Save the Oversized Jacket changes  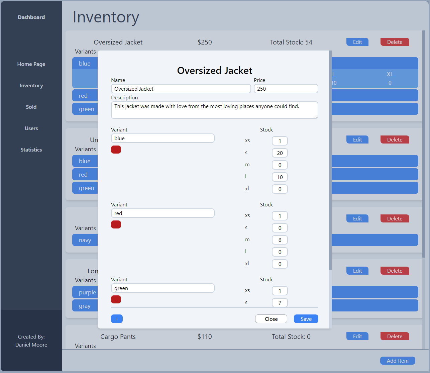tap(306, 319)
